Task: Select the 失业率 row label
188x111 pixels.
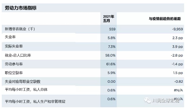Action: 10,37
